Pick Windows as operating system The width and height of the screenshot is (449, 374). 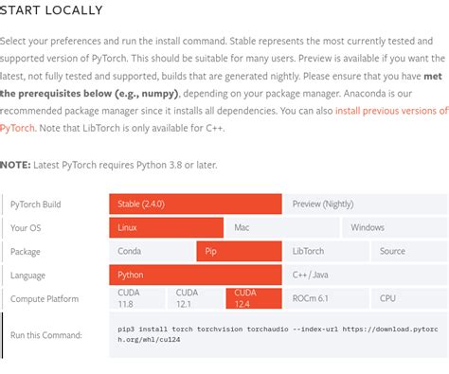[x=395, y=227]
